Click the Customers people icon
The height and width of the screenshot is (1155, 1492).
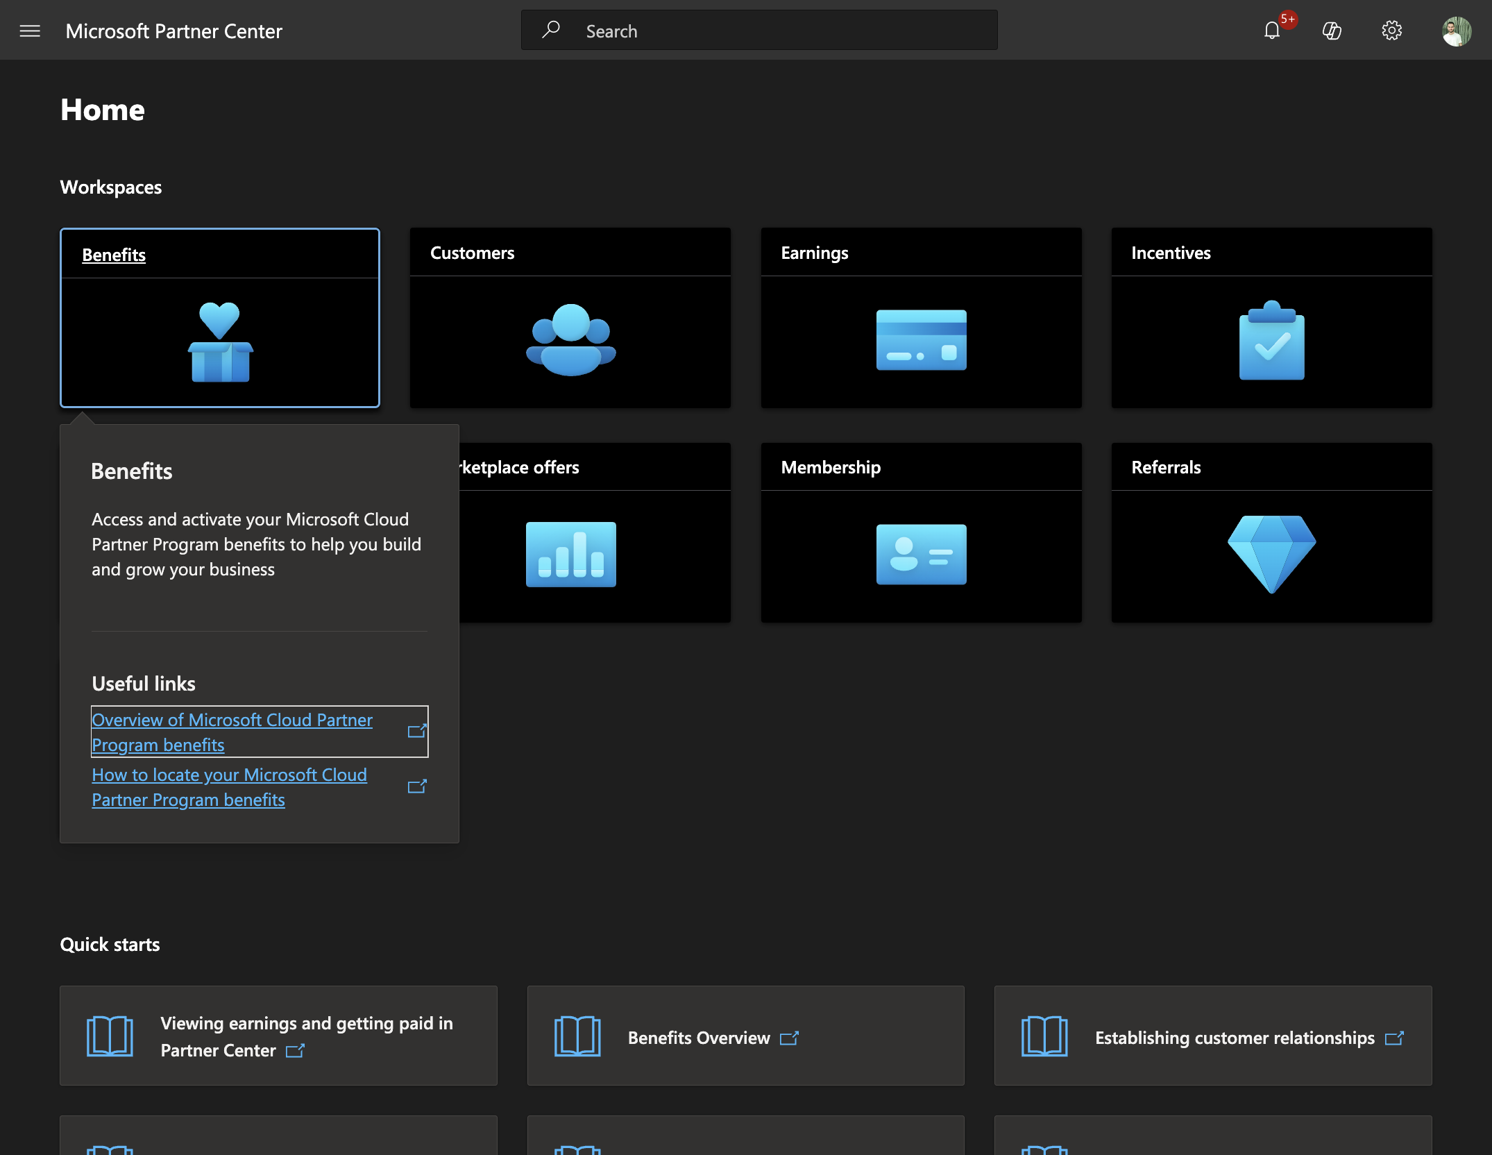(x=570, y=340)
